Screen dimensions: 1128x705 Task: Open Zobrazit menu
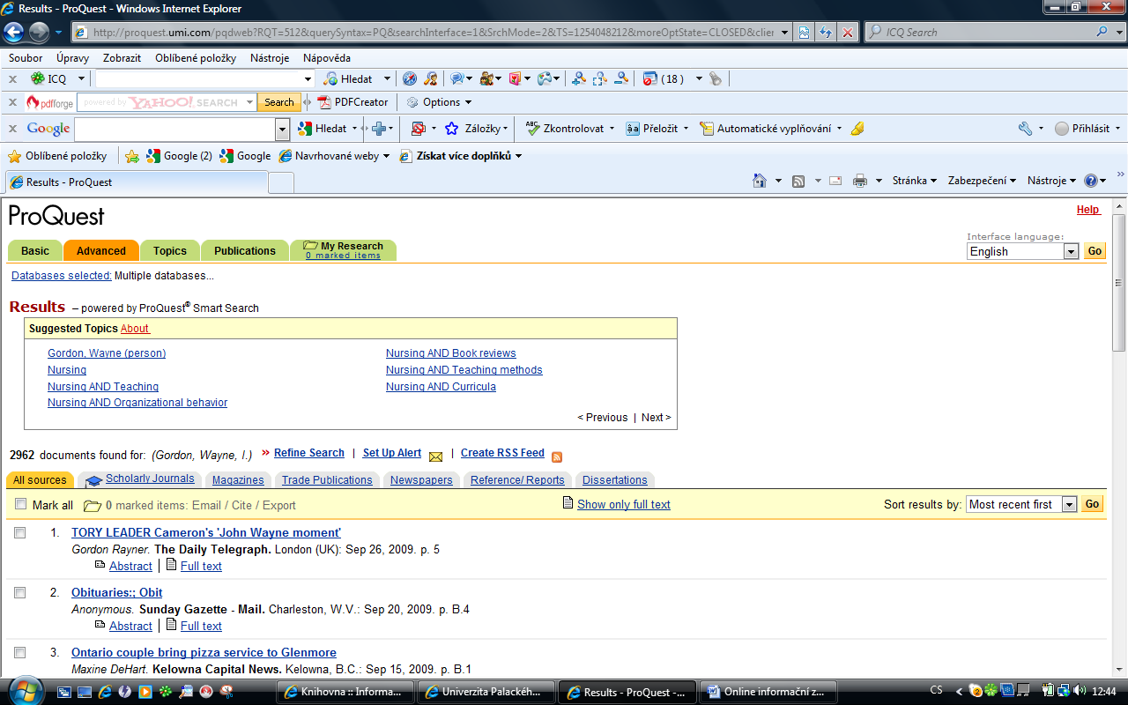(x=122, y=58)
